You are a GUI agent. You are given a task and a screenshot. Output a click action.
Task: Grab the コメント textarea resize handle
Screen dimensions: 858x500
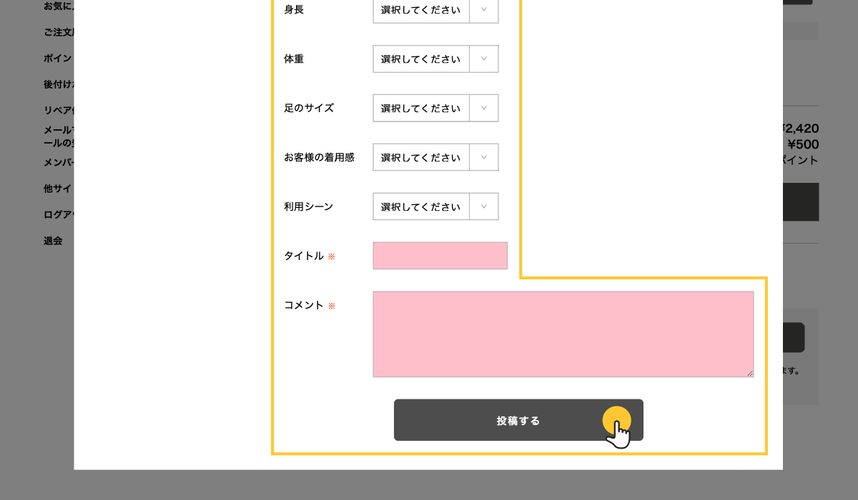click(x=750, y=373)
